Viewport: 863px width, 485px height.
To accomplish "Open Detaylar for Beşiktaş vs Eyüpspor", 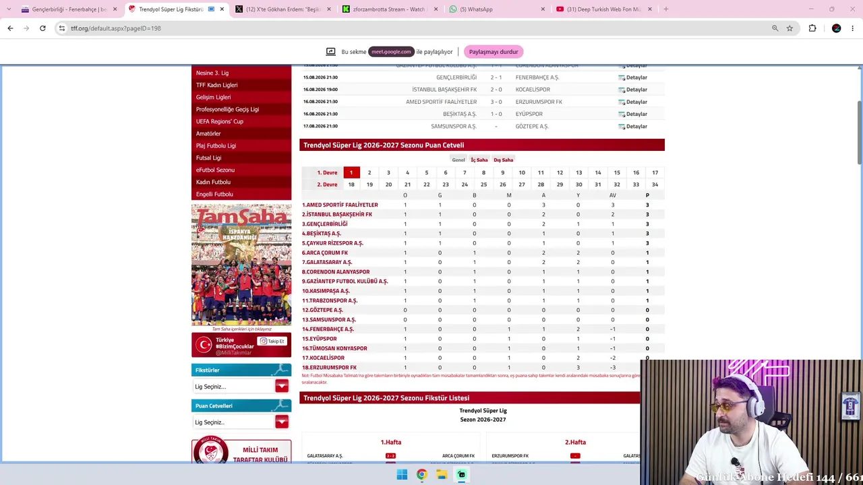I will tap(633, 114).
